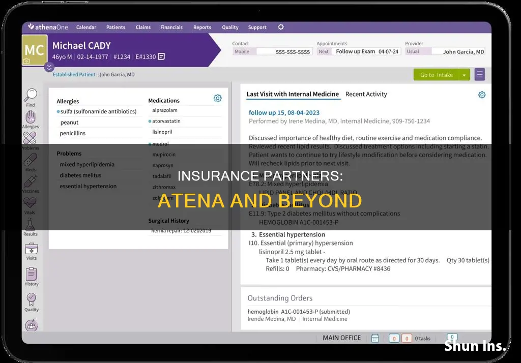Open settings gear for Medications panel
The height and width of the screenshot is (363, 521).
[x=218, y=98]
